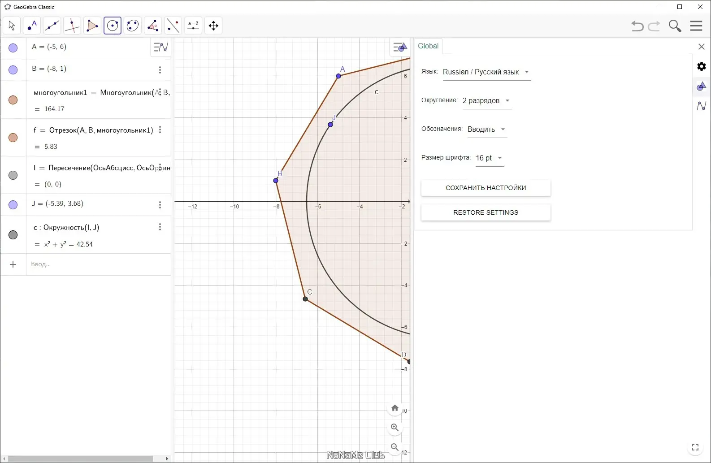
Task: Click the Ввод input field
Action: coord(99,264)
